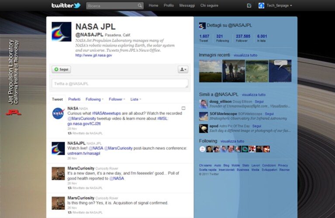Switch to the Preferiti tab
The image size is (335, 218).
74,99
